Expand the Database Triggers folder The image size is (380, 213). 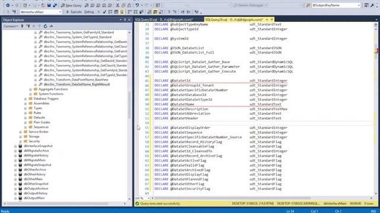(x=26, y=99)
